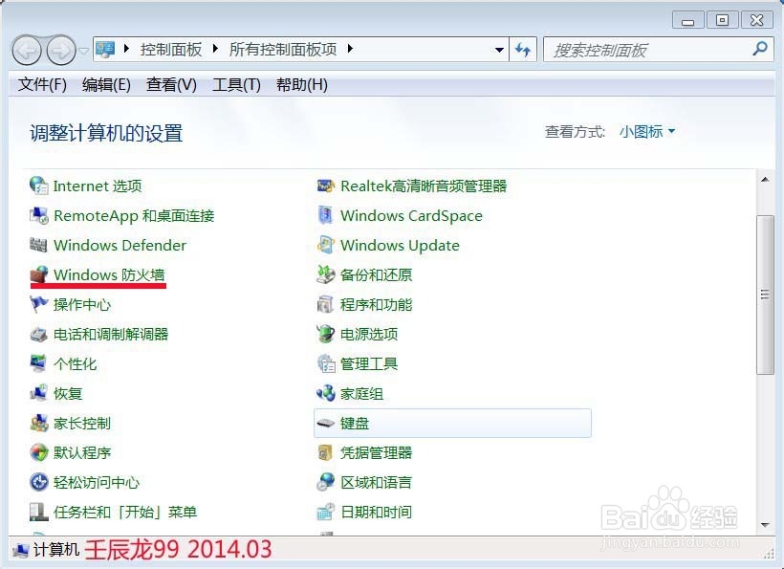Open the 编辑(E) menu

pyautogui.click(x=106, y=84)
